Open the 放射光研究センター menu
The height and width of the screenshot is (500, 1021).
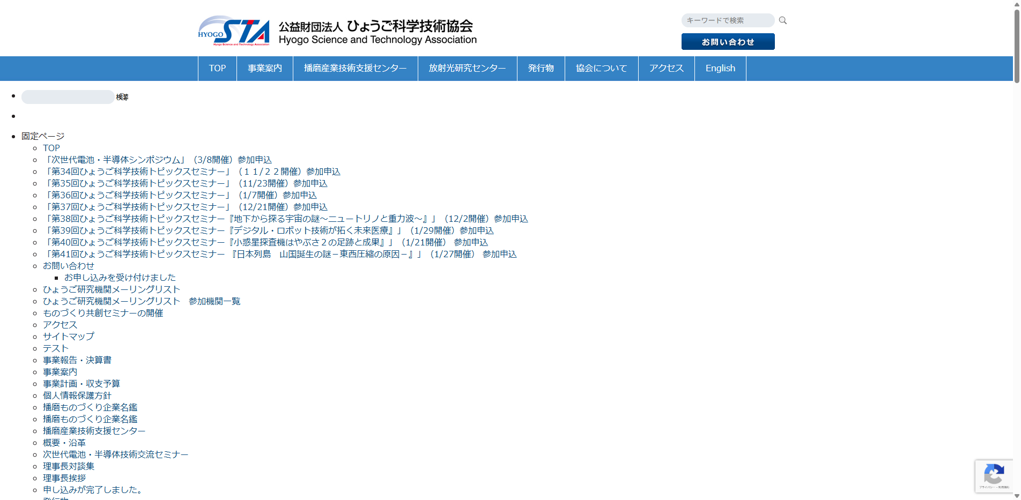click(x=467, y=68)
